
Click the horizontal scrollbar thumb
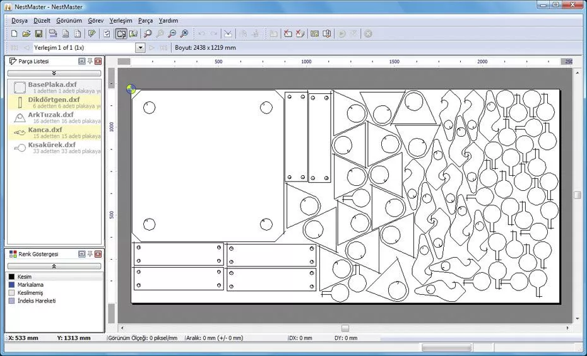(x=345, y=328)
